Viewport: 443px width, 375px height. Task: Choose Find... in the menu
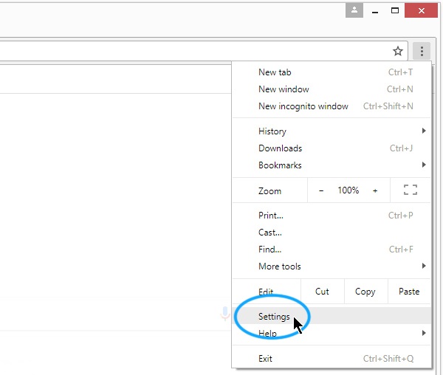(x=332, y=250)
